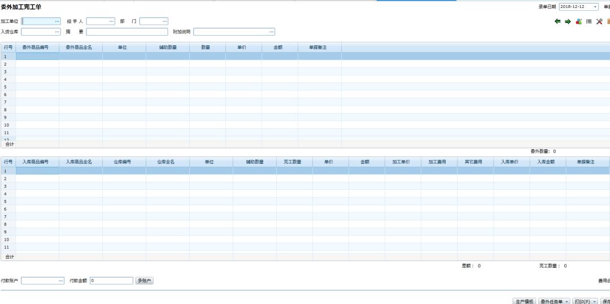Click the 数量 column header in upper table
The height and width of the screenshot is (304, 610).
click(x=207, y=47)
